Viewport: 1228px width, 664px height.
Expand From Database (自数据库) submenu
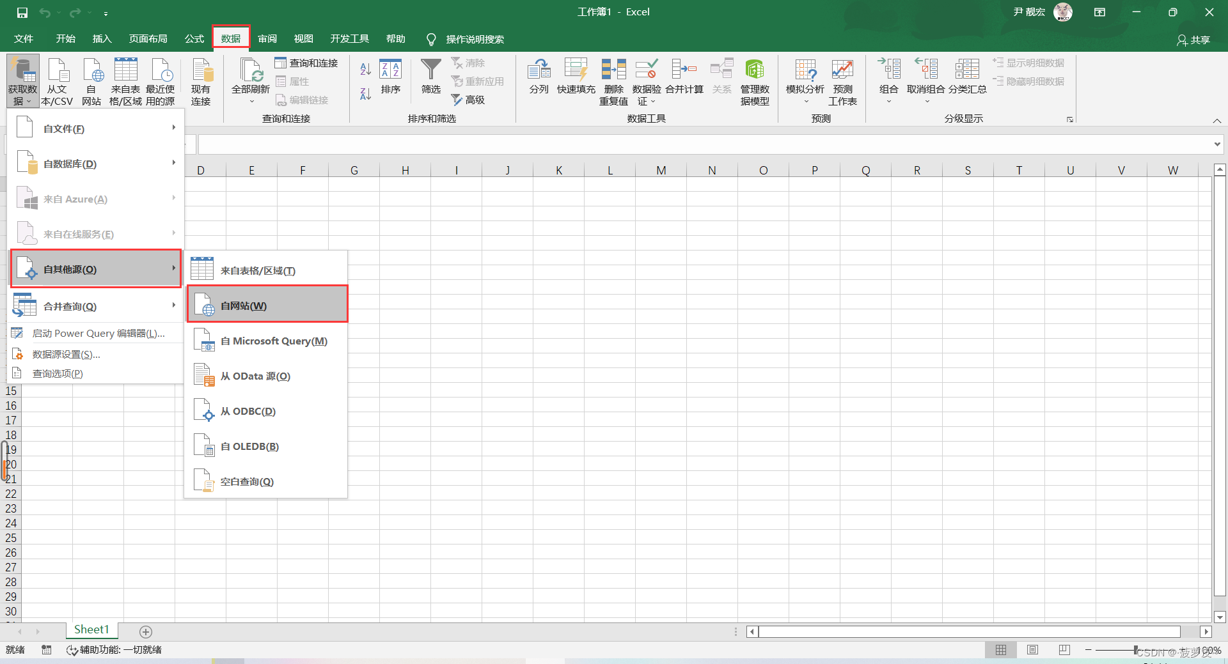pos(96,164)
